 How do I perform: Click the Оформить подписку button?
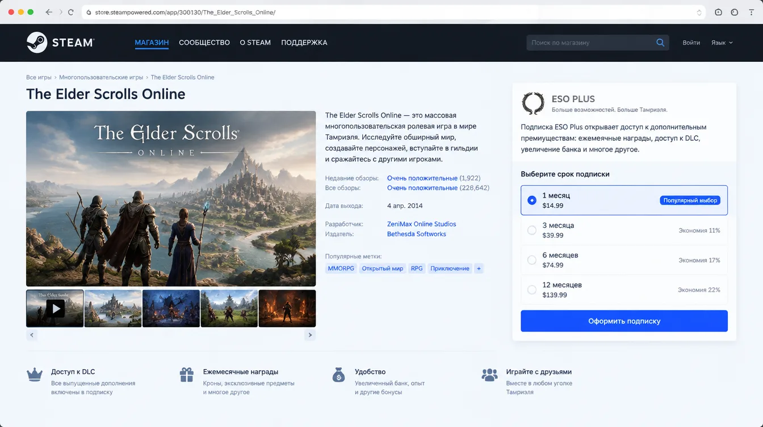coord(624,321)
